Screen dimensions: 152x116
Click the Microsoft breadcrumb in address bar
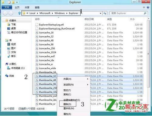coord(45,13)
